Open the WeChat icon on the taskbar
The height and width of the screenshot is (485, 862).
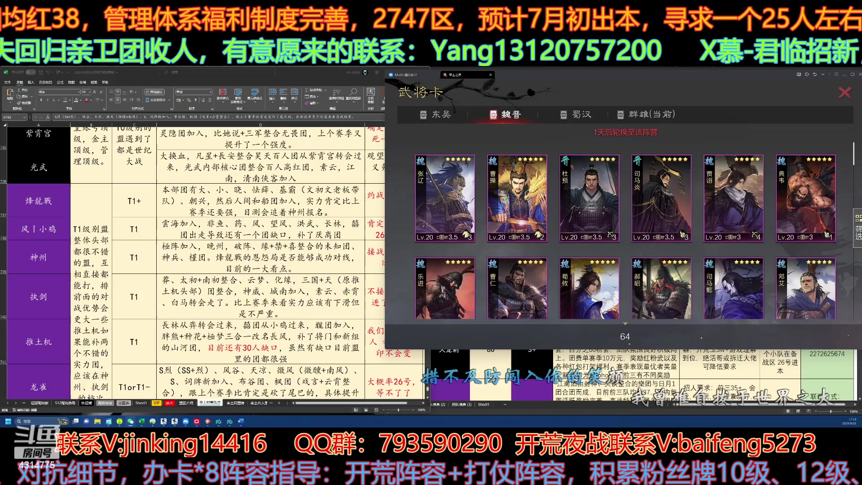click(x=130, y=421)
